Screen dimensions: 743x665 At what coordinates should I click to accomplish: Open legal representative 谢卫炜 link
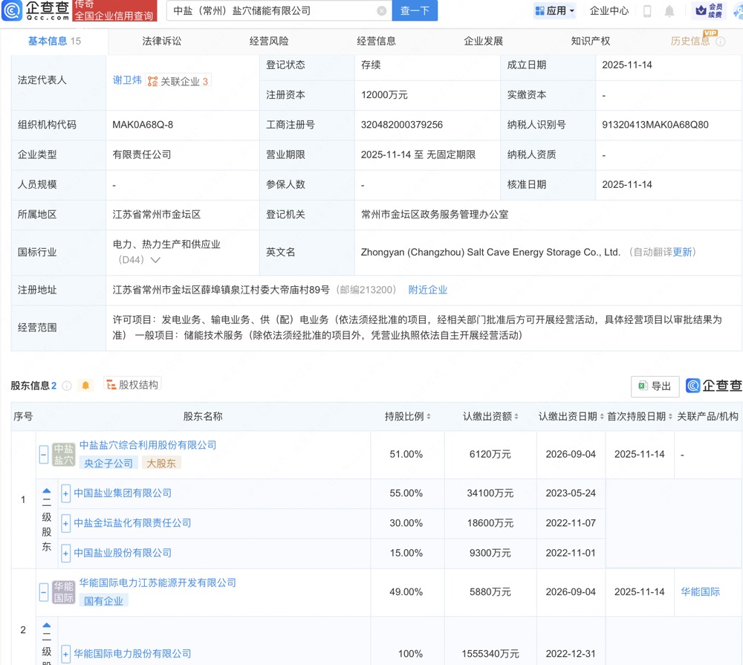pos(127,80)
